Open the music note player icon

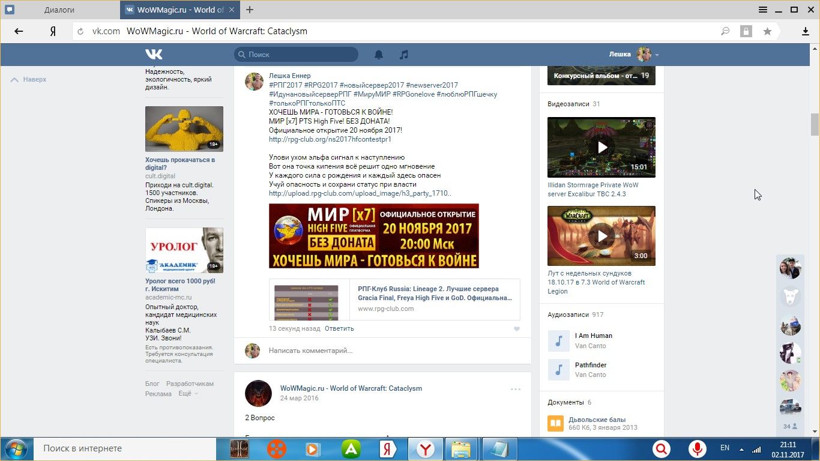pyautogui.click(x=404, y=55)
